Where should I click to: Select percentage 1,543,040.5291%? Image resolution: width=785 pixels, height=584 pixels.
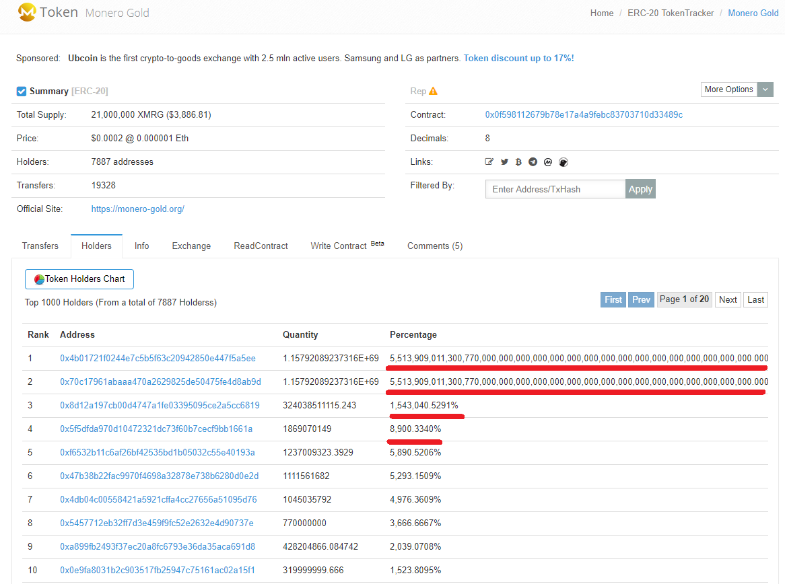424,405
